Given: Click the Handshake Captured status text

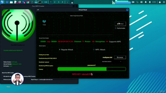Looking at the screenshot, I should tap(44, 62).
